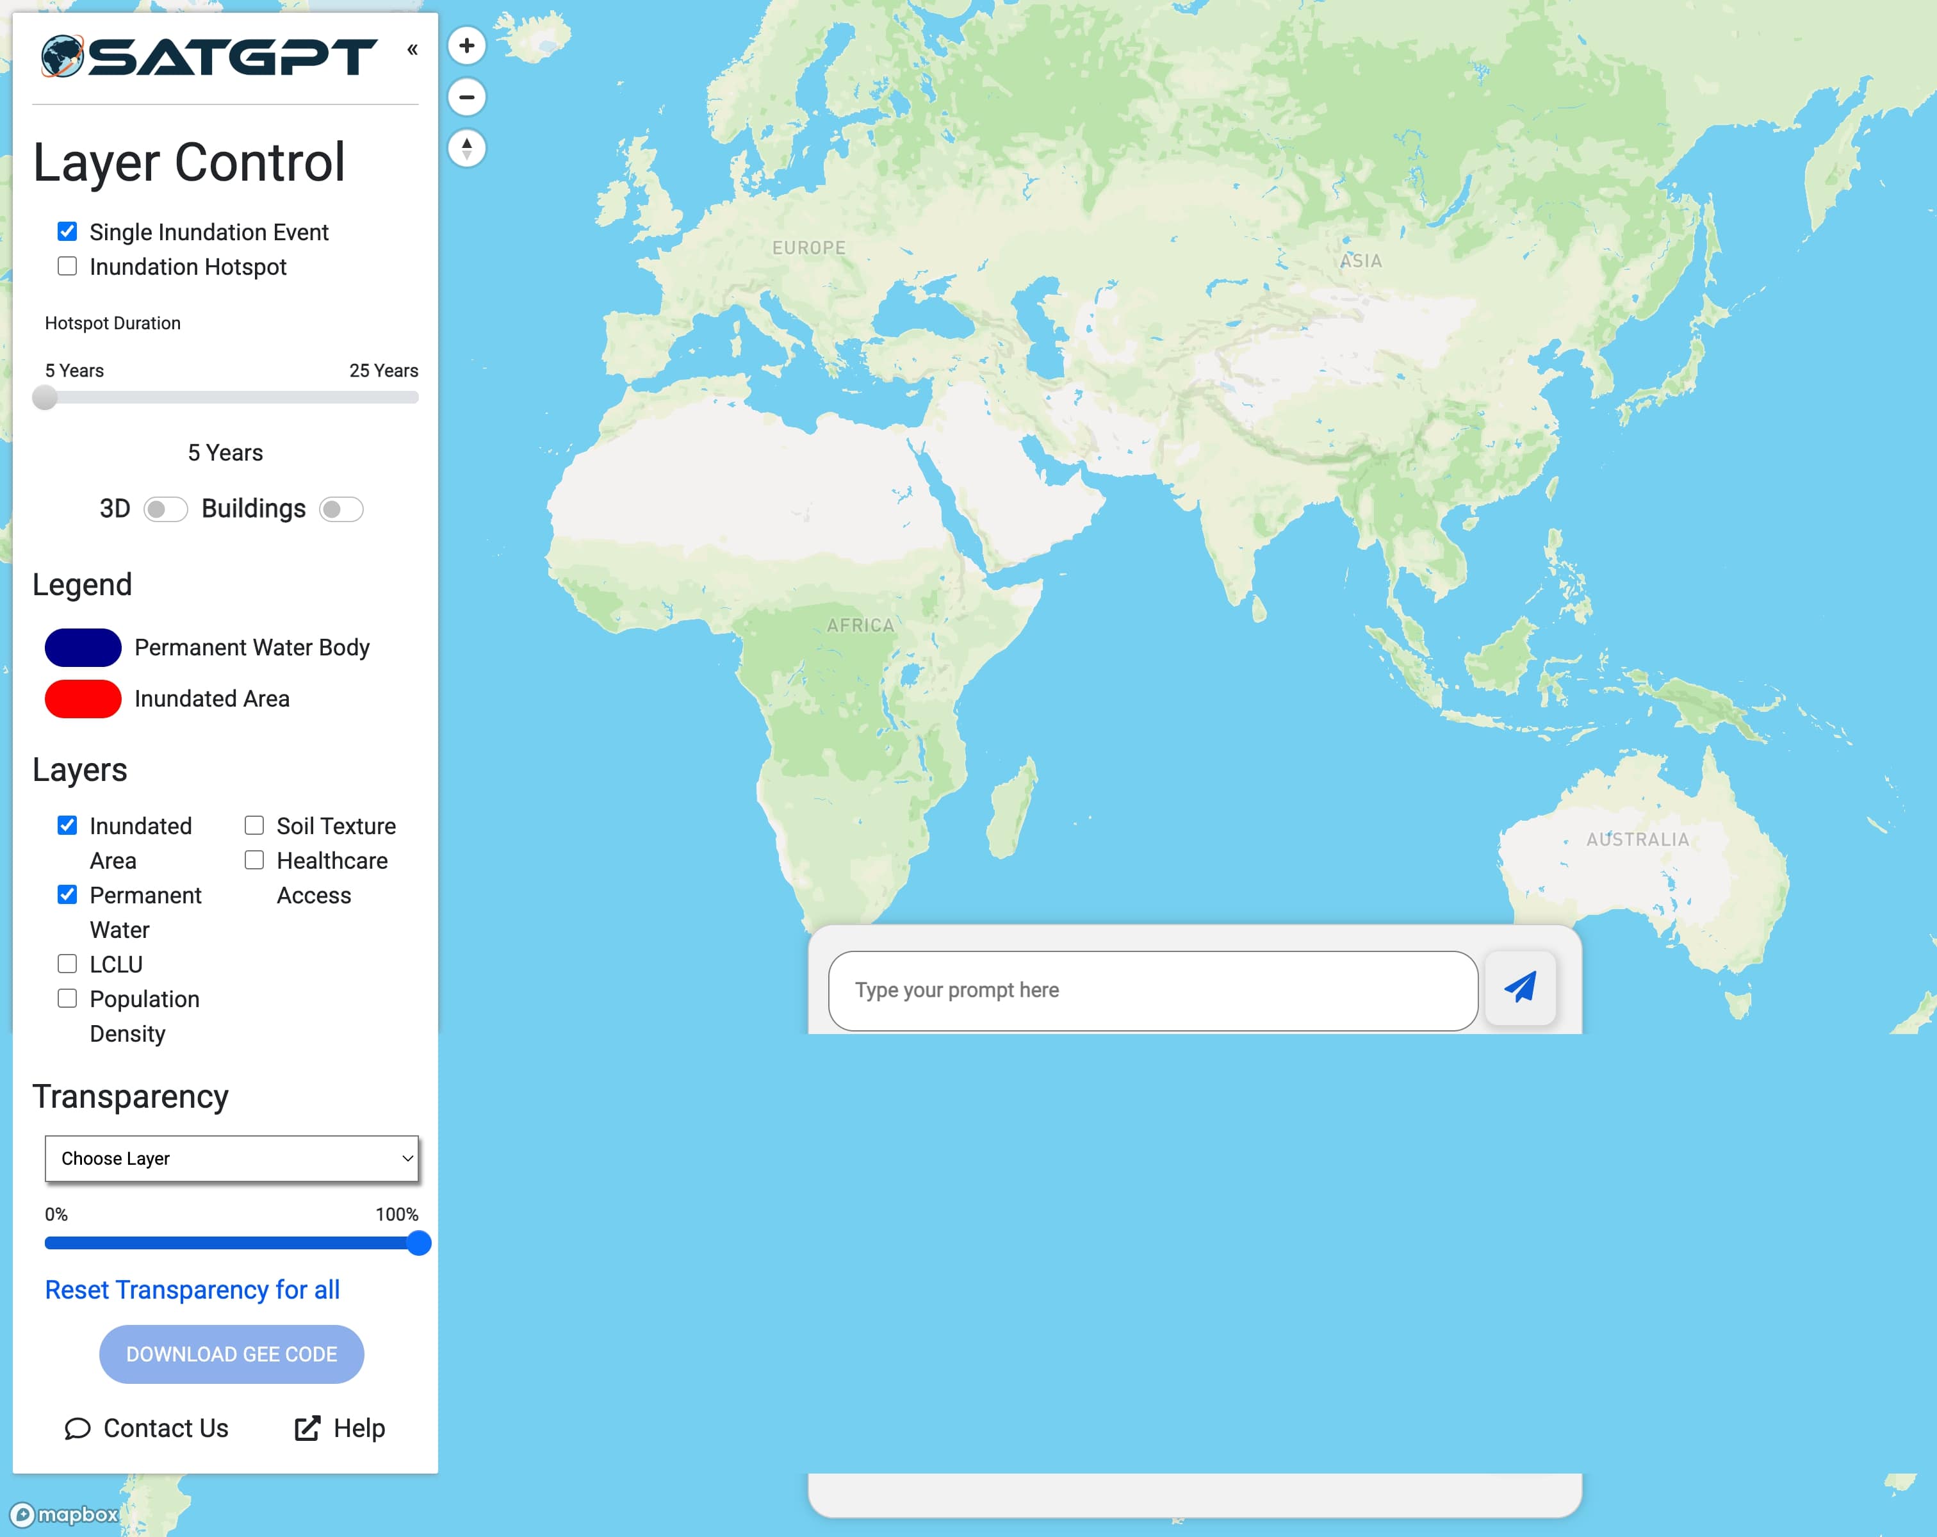Enable the LCLU layer
Image resolution: width=1937 pixels, height=1537 pixels.
click(67, 963)
